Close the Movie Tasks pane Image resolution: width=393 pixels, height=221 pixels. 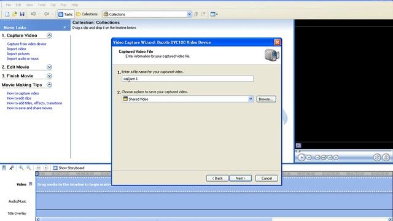pos(64,27)
